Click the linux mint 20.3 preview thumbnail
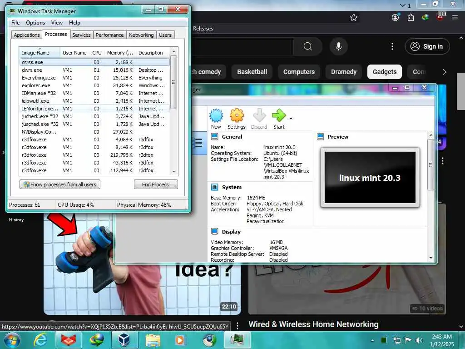The width and height of the screenshot is (465, 349). tap(370, 178)
